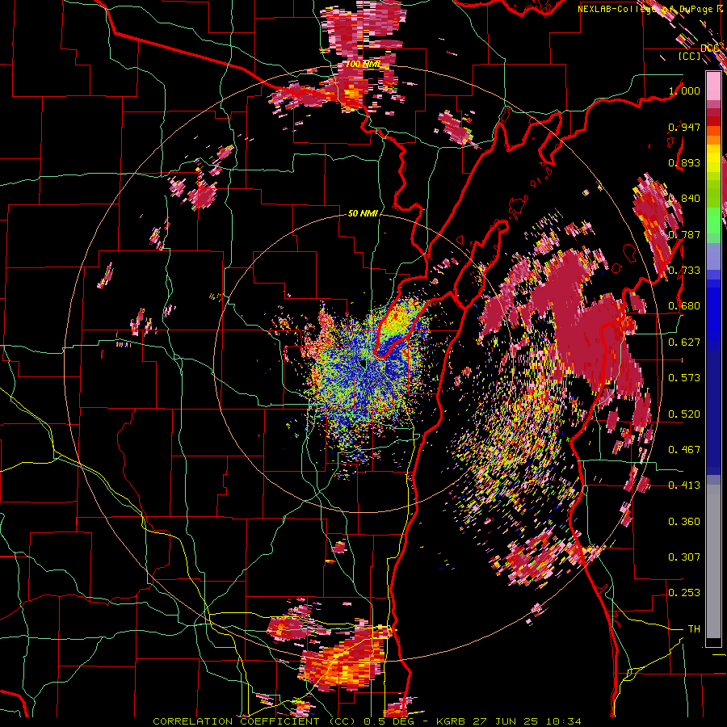Click the Correlation Coefficient KGRB caption text

click(367, 721)
